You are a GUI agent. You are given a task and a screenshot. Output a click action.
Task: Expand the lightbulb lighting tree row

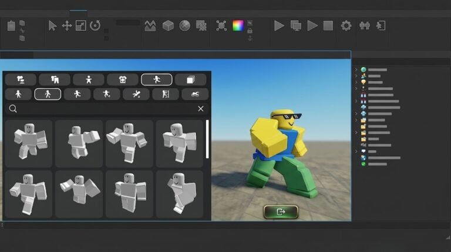[x=356, y=82]
